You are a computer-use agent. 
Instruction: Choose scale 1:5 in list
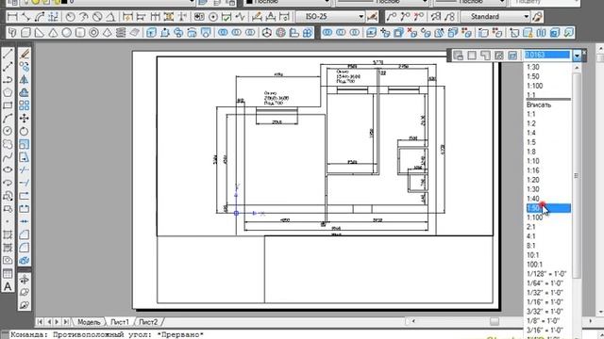coord(531,142)
